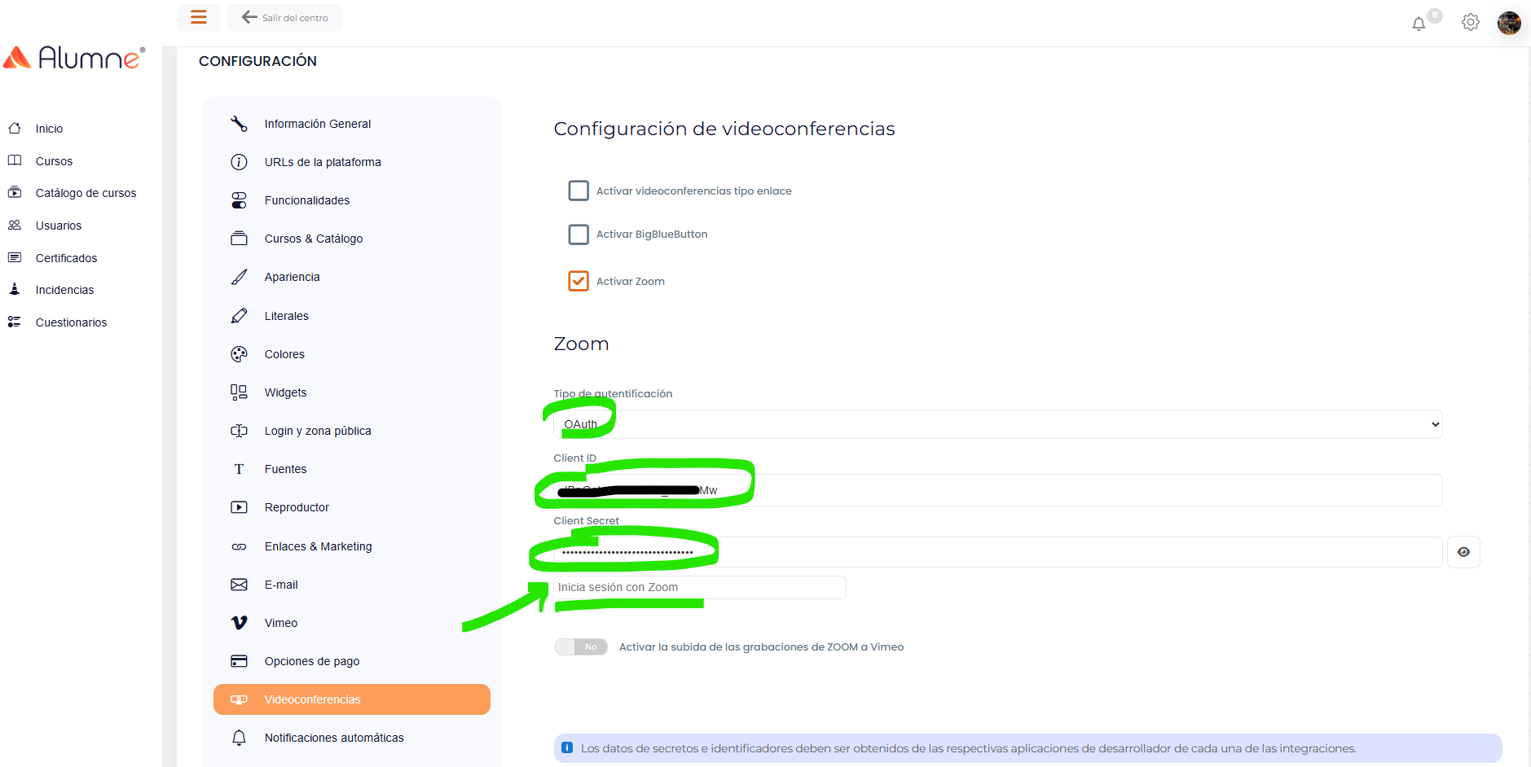
Task: Toggle Zoom recordings upload to Vimeo
Action: 581,647
